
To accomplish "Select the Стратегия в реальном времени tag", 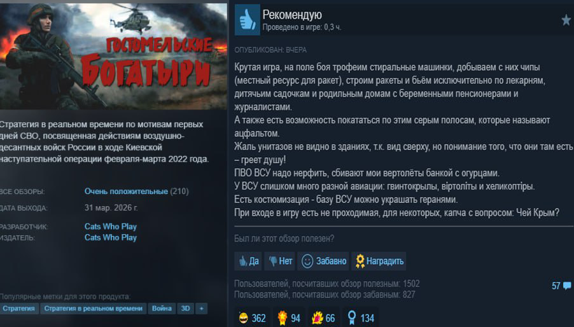I will pos(94,309).
